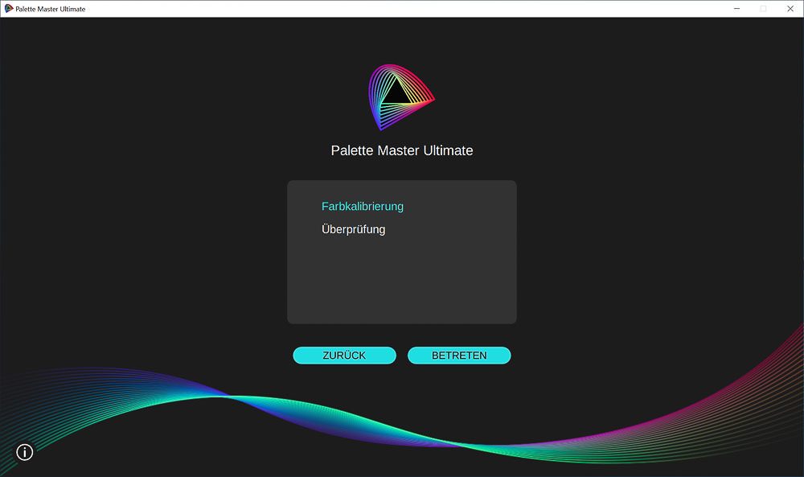Screen dimensions: 804x477
Task: Open the info icon at the bottom left
Action: [25, 452]
